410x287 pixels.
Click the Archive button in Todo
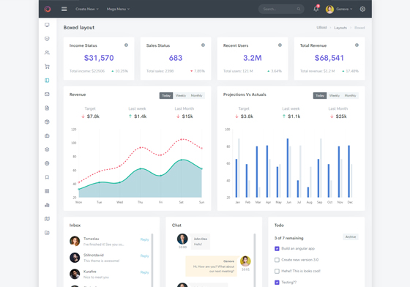click(x=351, y=236)
